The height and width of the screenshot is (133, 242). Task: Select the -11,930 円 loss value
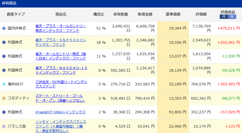[230, 56]
